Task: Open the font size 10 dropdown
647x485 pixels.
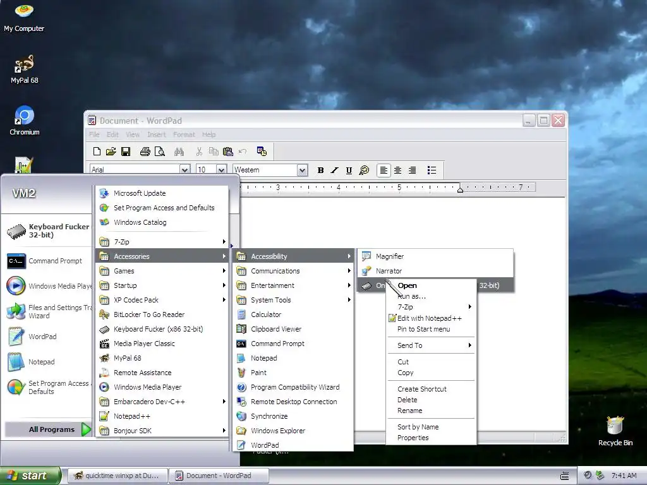Action: tap(222, 169)
